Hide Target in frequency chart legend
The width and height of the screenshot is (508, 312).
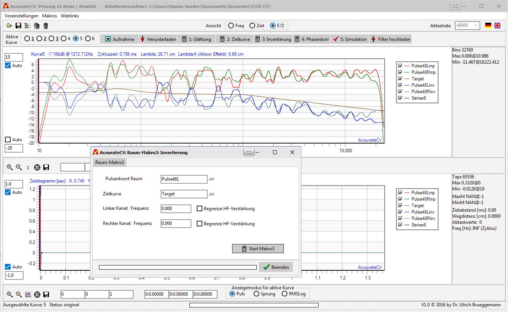400,79
